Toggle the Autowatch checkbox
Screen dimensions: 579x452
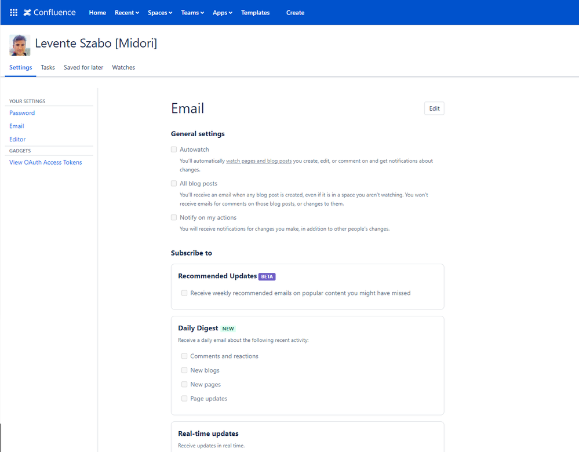coord(173,149)
